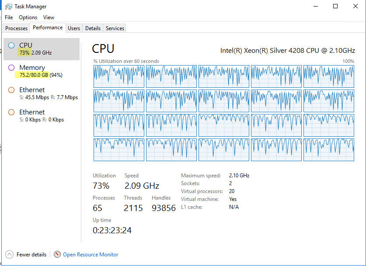Open Resource Monitor link
Screen dimensions: 366x266
(91, 254)
